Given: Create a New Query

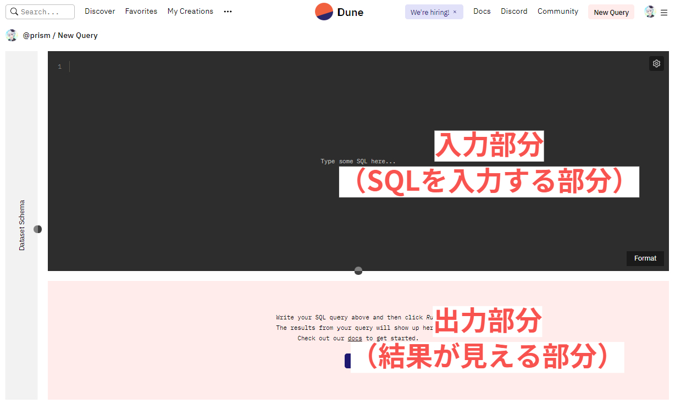Looking at the screenshot, I should point(611,12).
